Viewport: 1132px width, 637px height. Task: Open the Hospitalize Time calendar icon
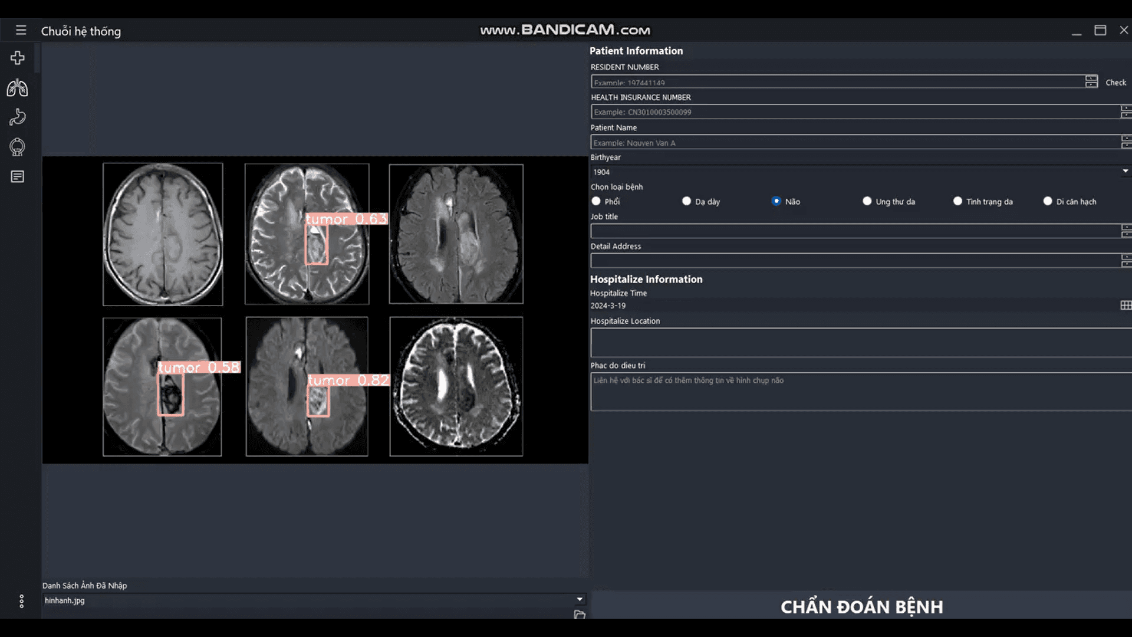coord(1126,305)
